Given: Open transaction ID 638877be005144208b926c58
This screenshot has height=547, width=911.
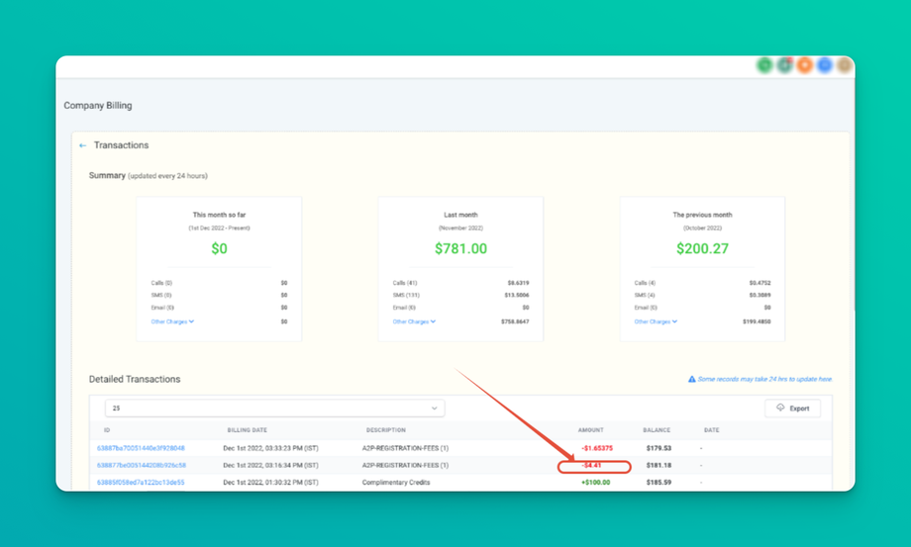Looking at the screenshot, I should [x=142, y=465].
